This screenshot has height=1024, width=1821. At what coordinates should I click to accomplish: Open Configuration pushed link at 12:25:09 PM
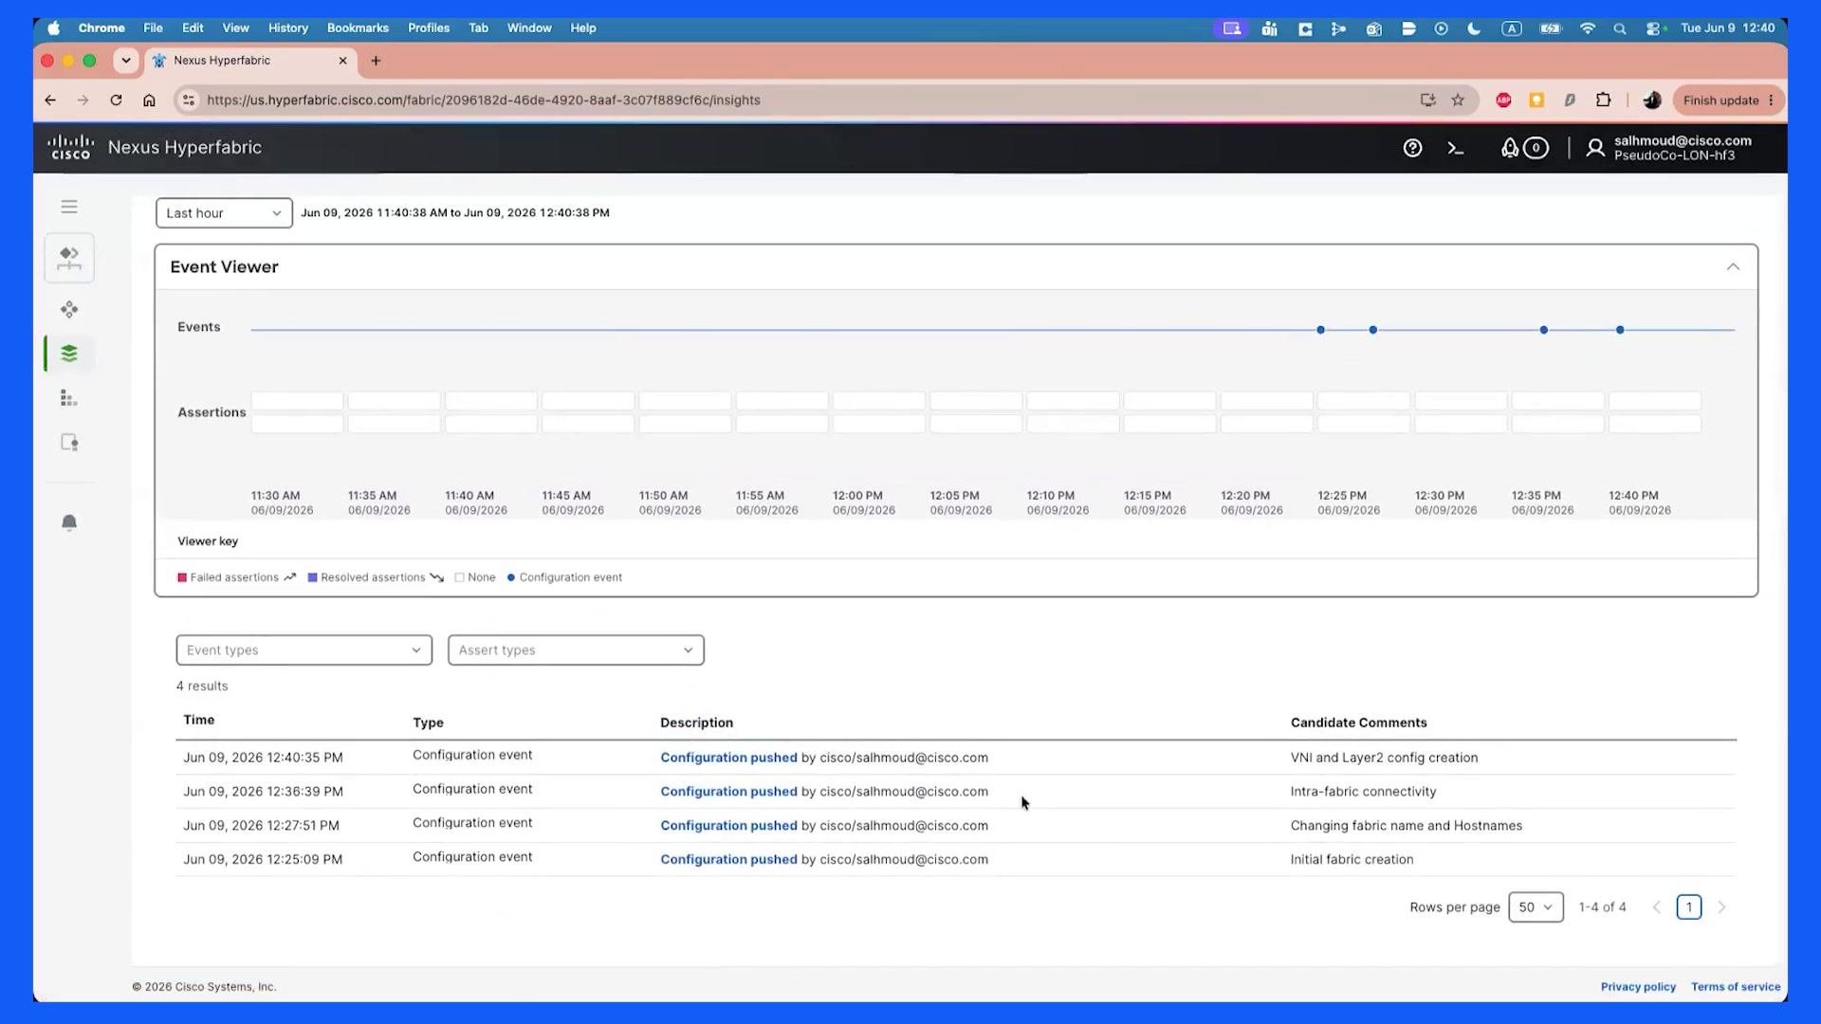pos(728,860)
